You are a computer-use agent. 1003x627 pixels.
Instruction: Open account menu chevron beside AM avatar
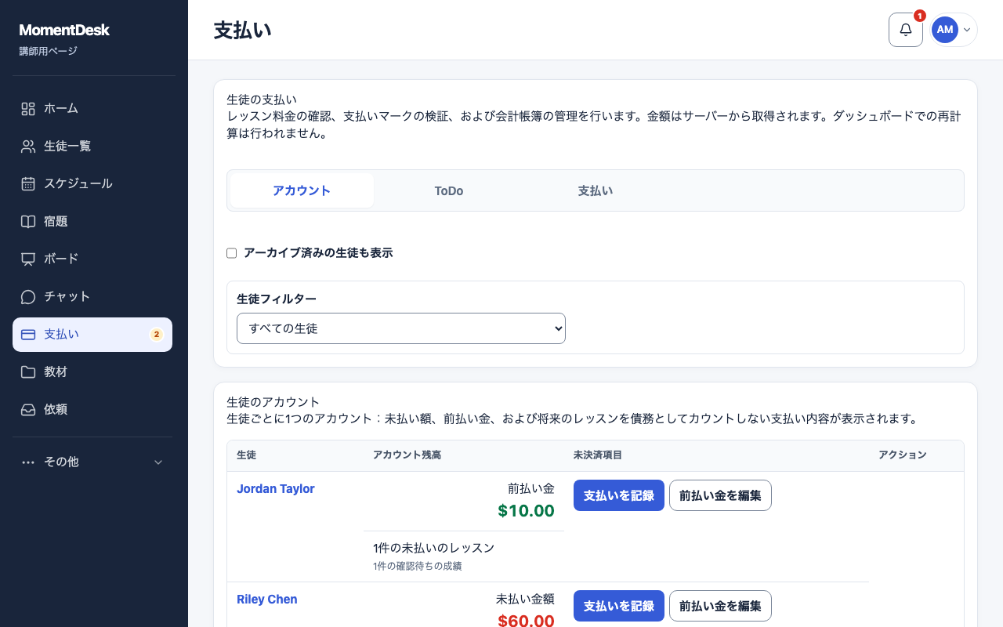pos(967,30)
